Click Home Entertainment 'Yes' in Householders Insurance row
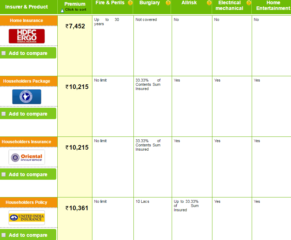Viewport: 291px width, 240px height. click(257, 141)
